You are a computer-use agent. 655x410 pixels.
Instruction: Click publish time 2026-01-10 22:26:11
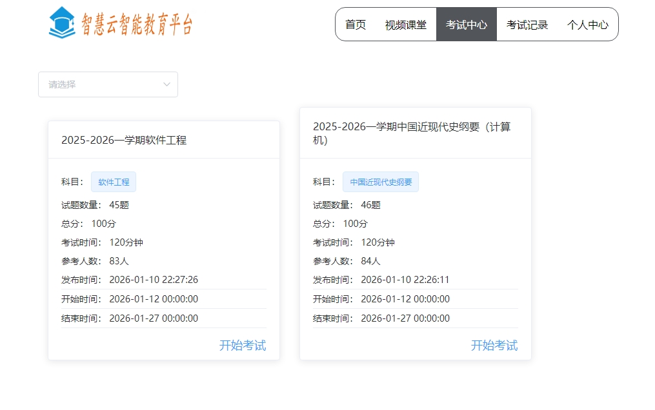click(x=405, y=279)
